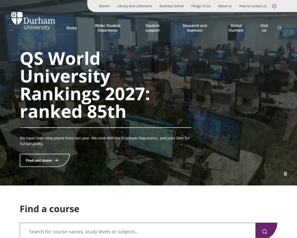Click the Find out more button

click(x=45, y=160)
